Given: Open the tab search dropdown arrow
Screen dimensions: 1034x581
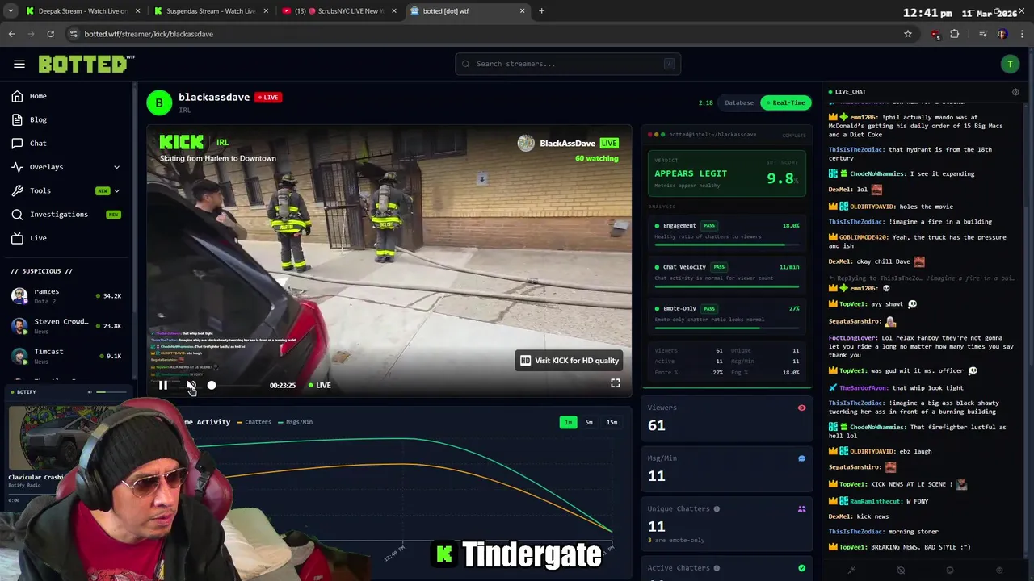Looking at the screenshot, I should coord(11,11).
